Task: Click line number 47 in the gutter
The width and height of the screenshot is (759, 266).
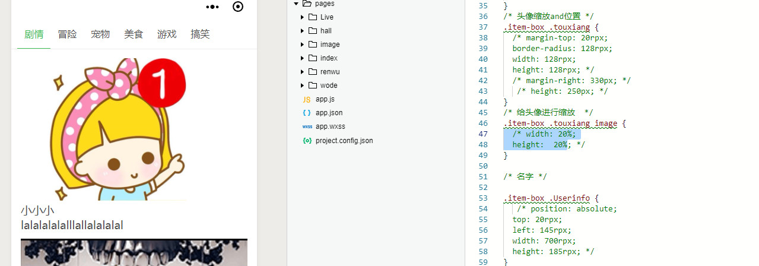Action: 483,134
